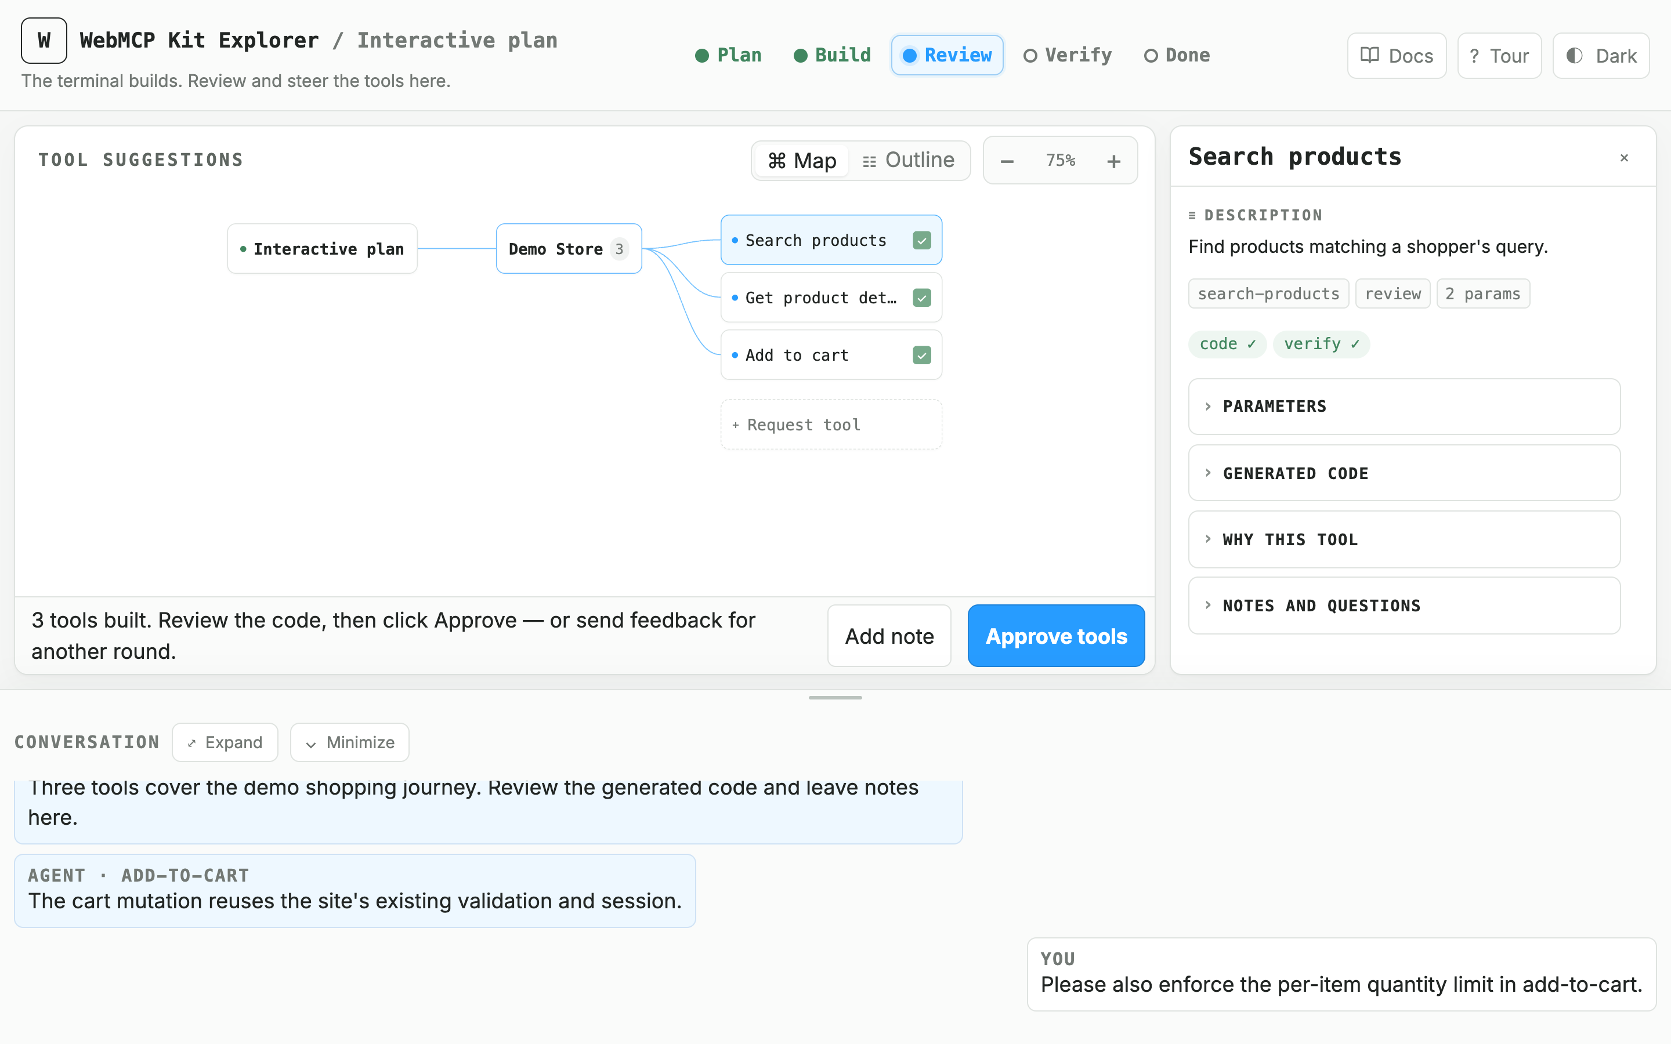Click Add note
Screen dimensions: 1671x1044
[x=889, y=636]
